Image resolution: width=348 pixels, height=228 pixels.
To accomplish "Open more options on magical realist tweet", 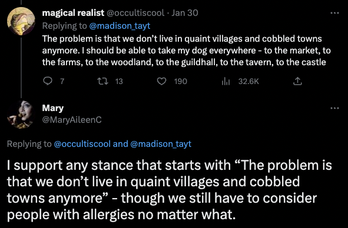I will point(334,14).
